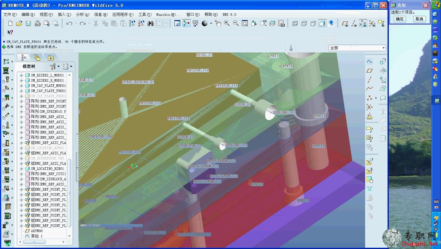The height and width of the screenshot is (249, 441).
Task: Open the 编辑 (Edit) menu
Action: [28, 15]
